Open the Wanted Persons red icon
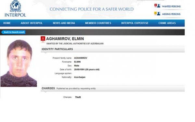 point(157,6)
